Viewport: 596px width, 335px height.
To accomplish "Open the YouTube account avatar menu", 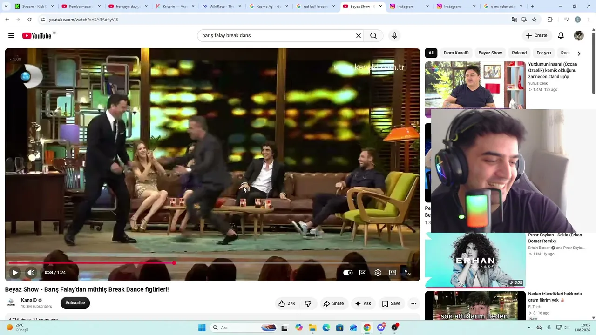I will [x=579, y=36].
